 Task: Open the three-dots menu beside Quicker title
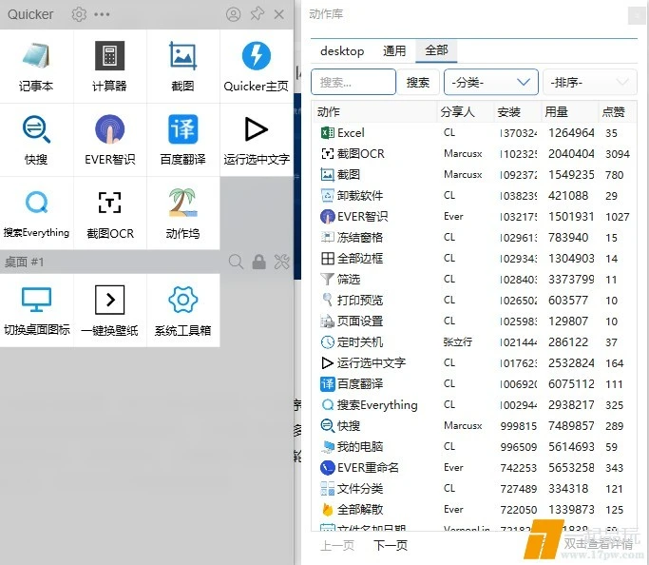click(102, 14)
